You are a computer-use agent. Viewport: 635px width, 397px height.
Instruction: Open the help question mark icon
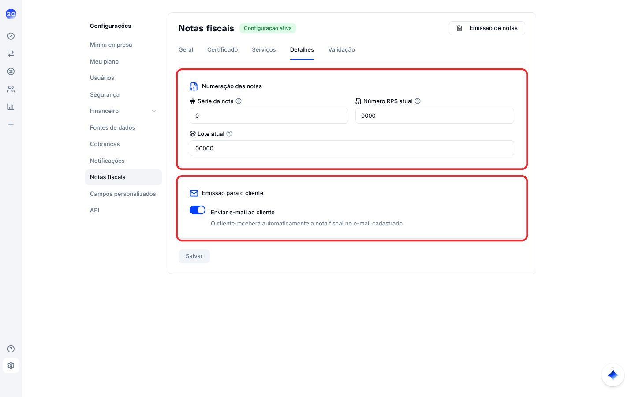[11, 349]
